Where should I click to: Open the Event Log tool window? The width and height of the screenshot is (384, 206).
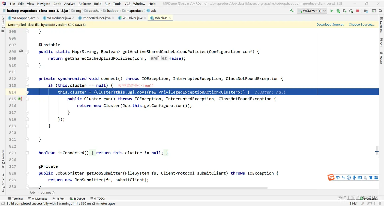369,199
